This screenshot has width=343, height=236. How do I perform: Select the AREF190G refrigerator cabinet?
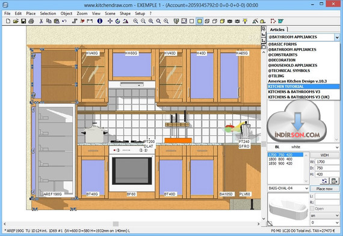coord(54,151)
